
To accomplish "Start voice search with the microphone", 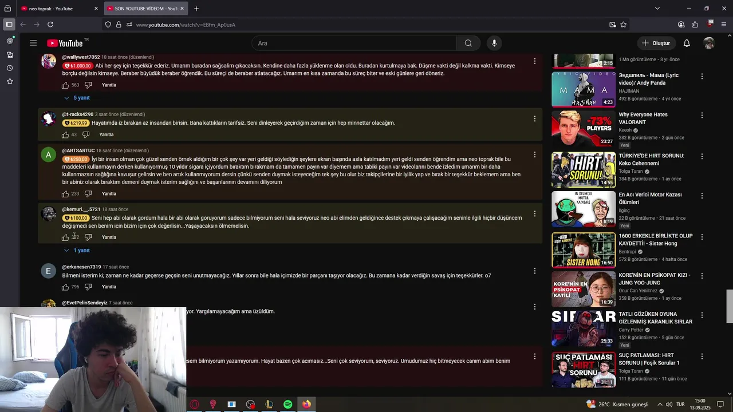I will (494, 43).
